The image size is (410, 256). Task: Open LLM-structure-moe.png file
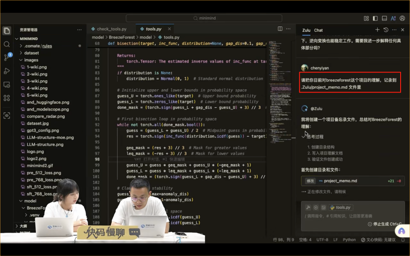pyautogui.click(x=50, y=137)
